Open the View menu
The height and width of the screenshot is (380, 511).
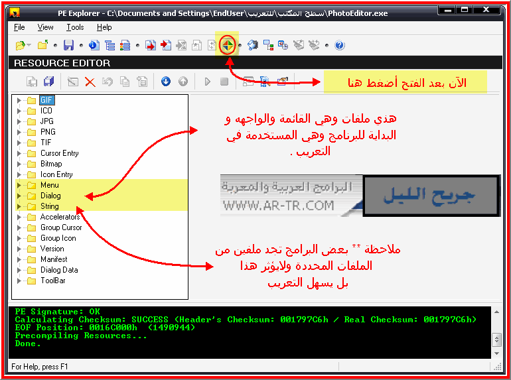(45, 27)
